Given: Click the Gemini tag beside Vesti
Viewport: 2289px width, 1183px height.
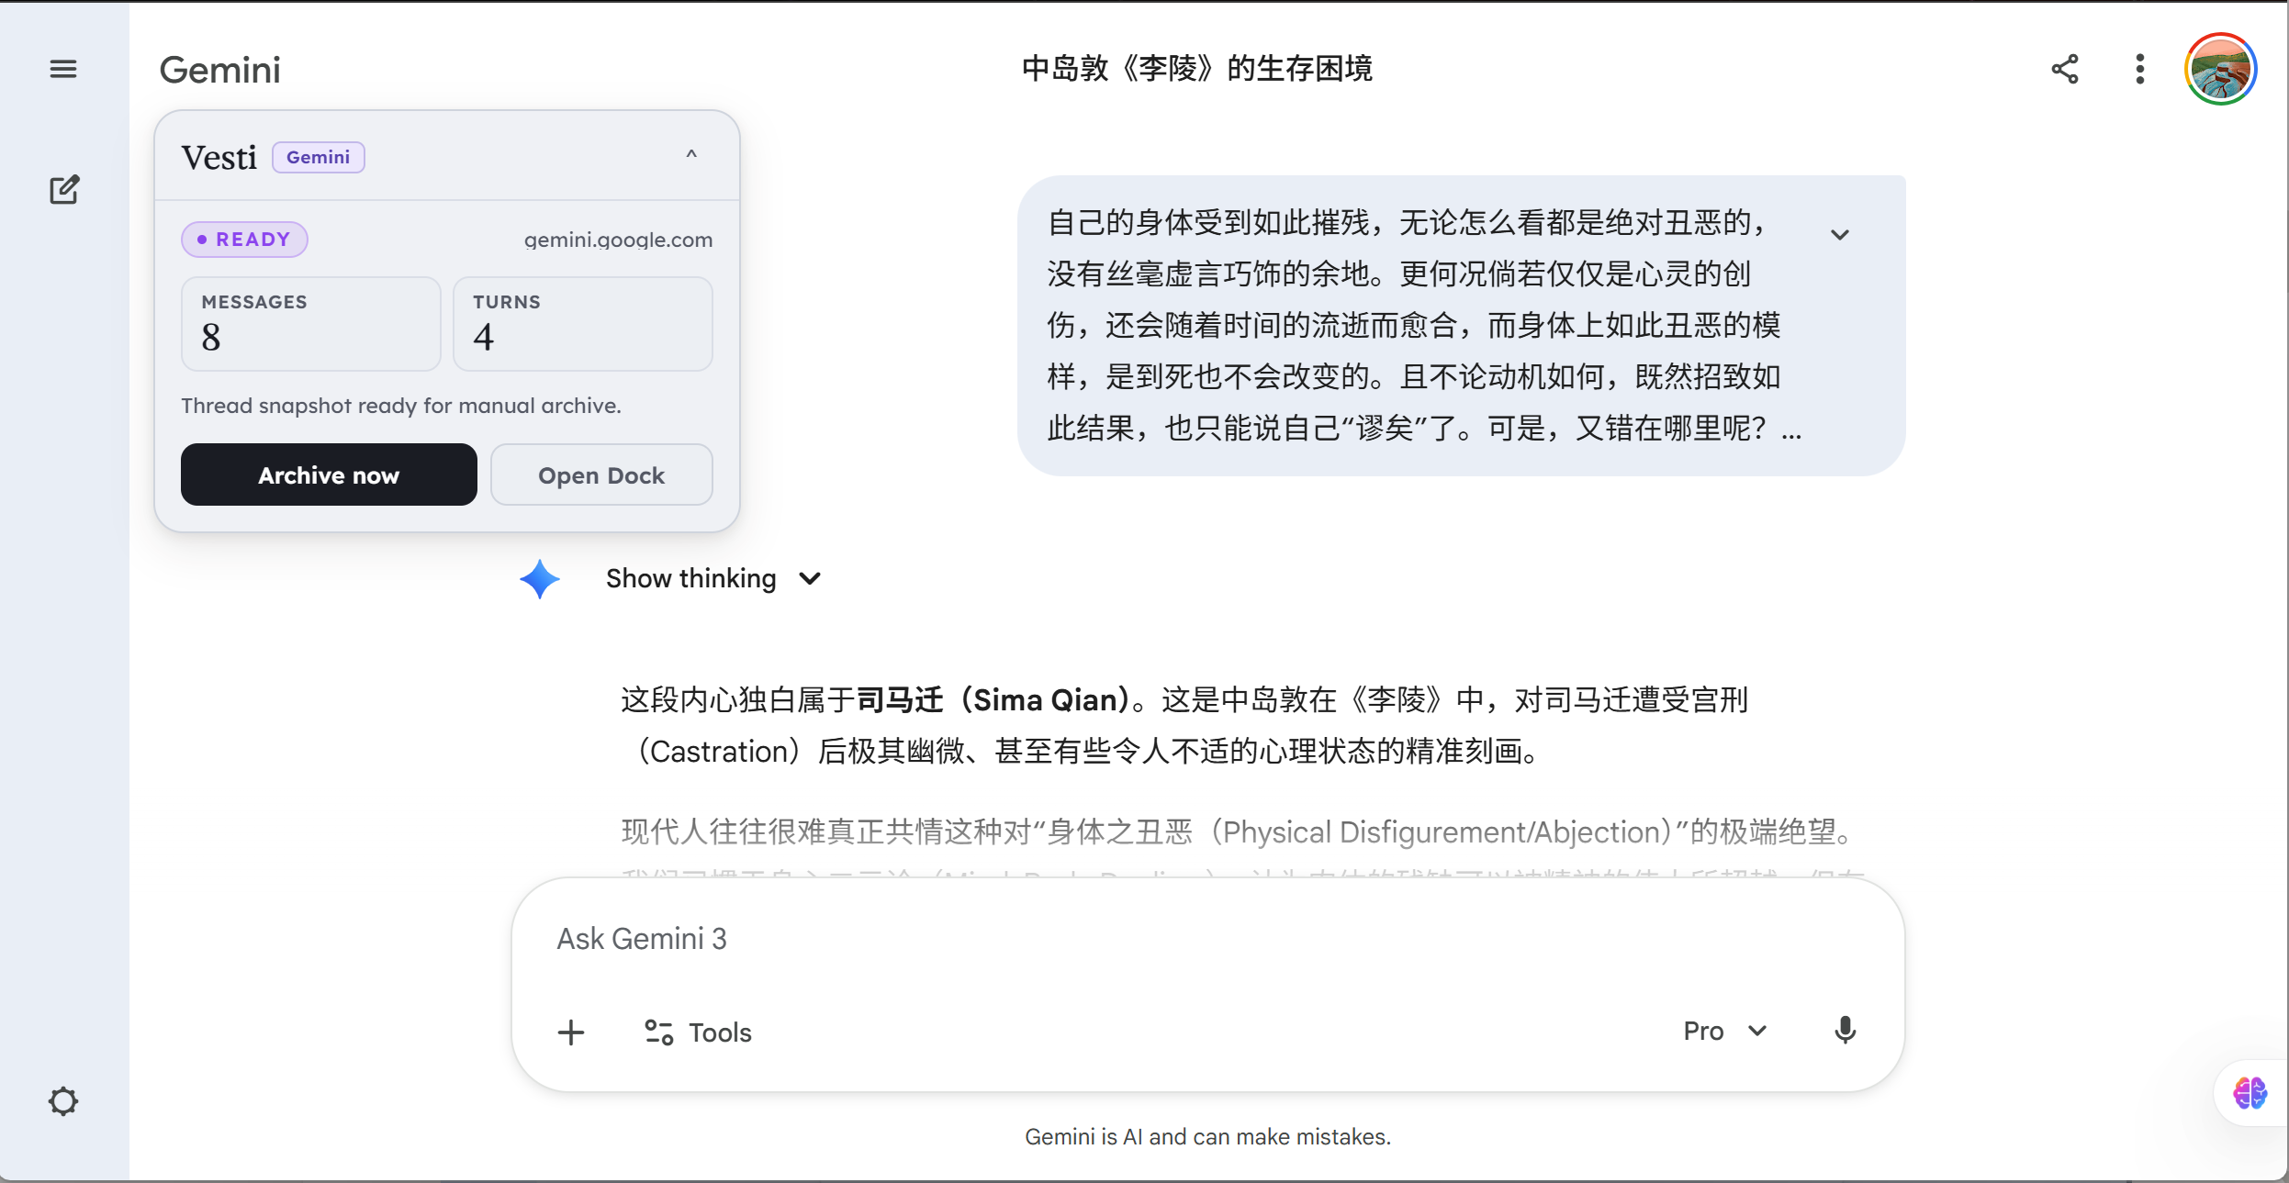Looking at the screenshot, I should (x=318, y=157).
